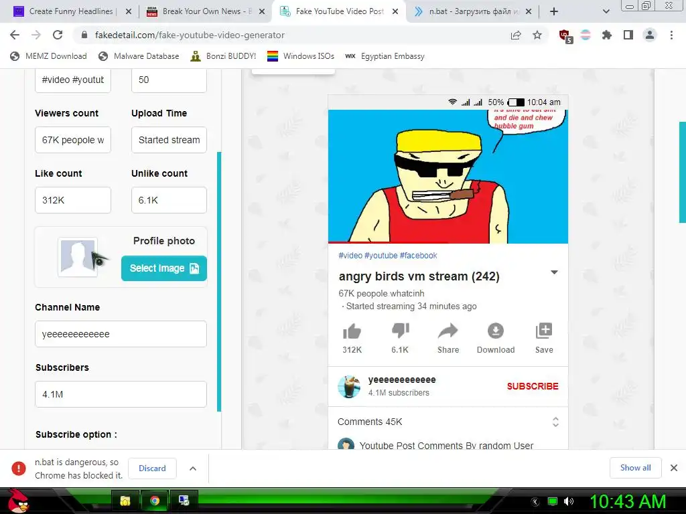686x514 pixels.
Task: Edit the Unlike count field 6.1K
Action: 169,200
